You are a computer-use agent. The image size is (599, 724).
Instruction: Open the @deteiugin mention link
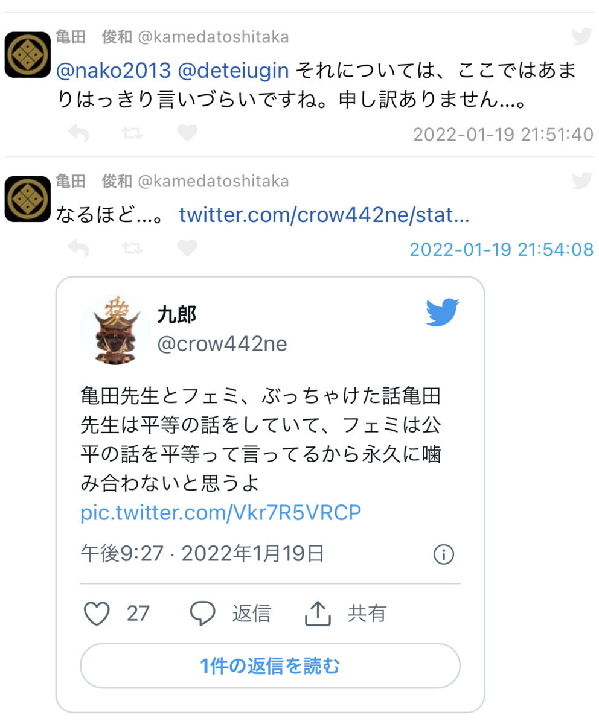(x=234, y=72)
